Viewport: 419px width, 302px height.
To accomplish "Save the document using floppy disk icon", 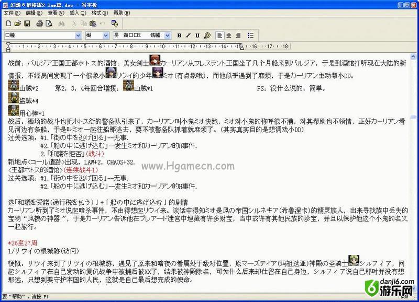I will click(x=27, y=24).
